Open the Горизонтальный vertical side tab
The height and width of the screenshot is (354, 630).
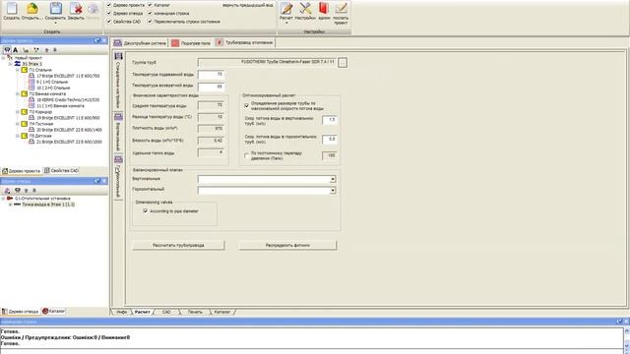[x=118, y=177]
